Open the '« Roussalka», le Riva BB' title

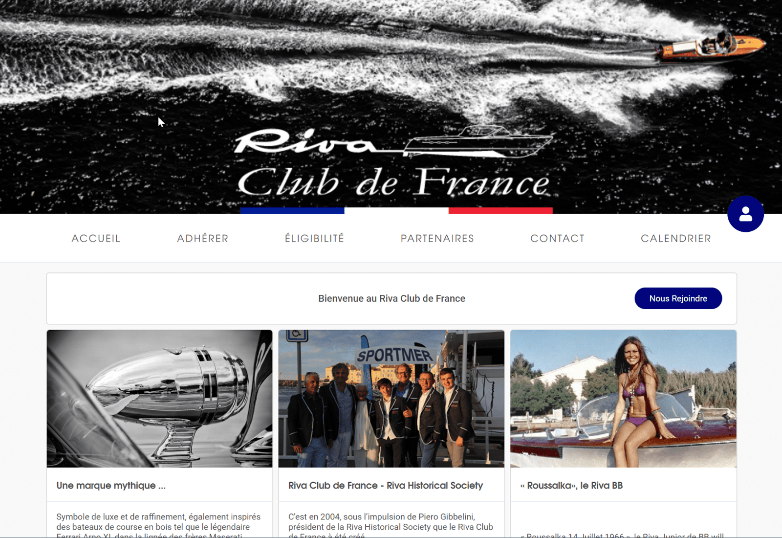tap(571, 485)
